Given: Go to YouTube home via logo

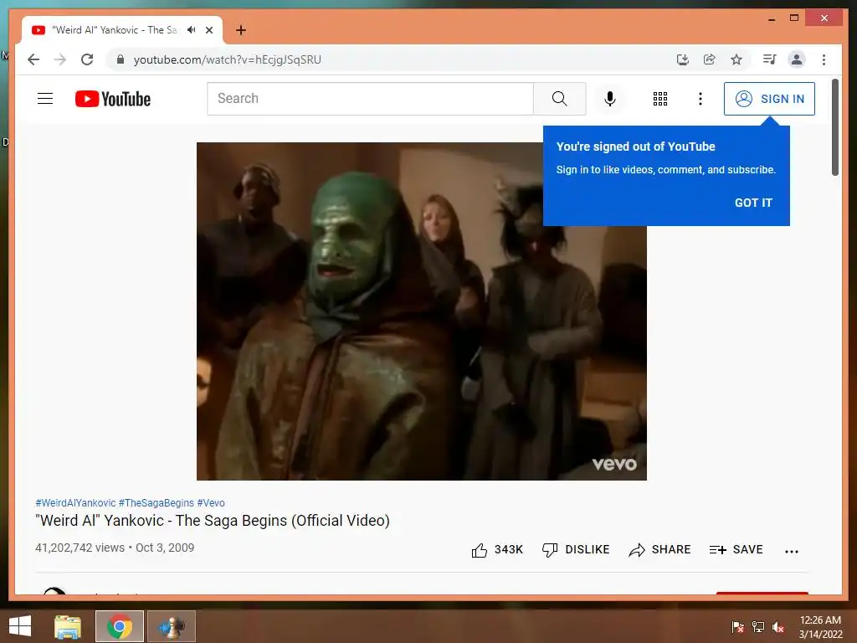Looking at the screenshot, I should click(x=113, y=99).
